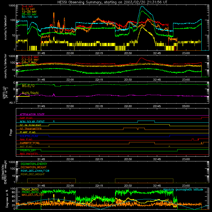Image resolution: width=212 pixels, height=212 pixels.
Task: Click the Absolute geomagnetic latitude label
Action: 183,190
